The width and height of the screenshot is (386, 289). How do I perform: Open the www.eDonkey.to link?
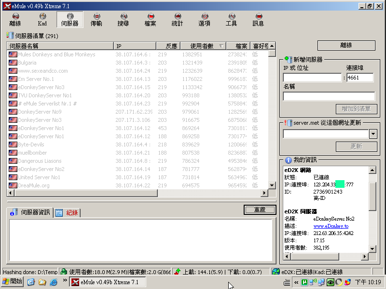[331, 226]
